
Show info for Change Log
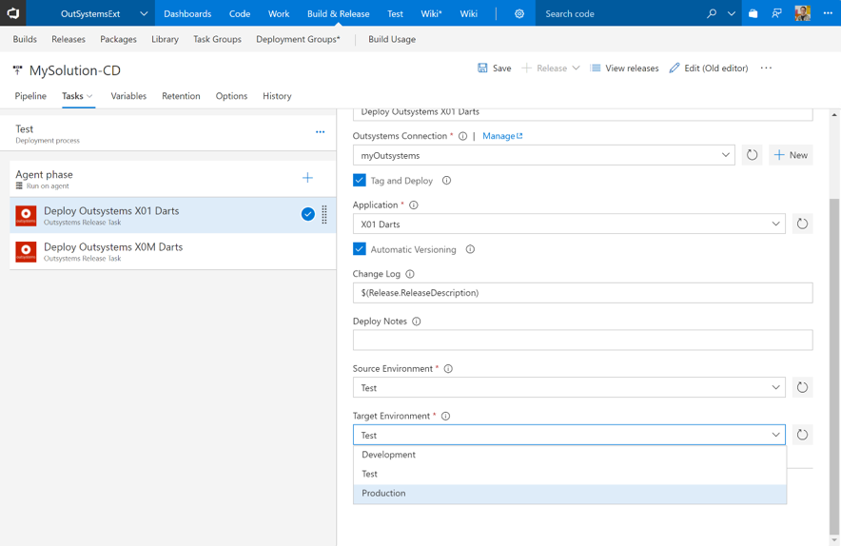[x=410, y=274]
